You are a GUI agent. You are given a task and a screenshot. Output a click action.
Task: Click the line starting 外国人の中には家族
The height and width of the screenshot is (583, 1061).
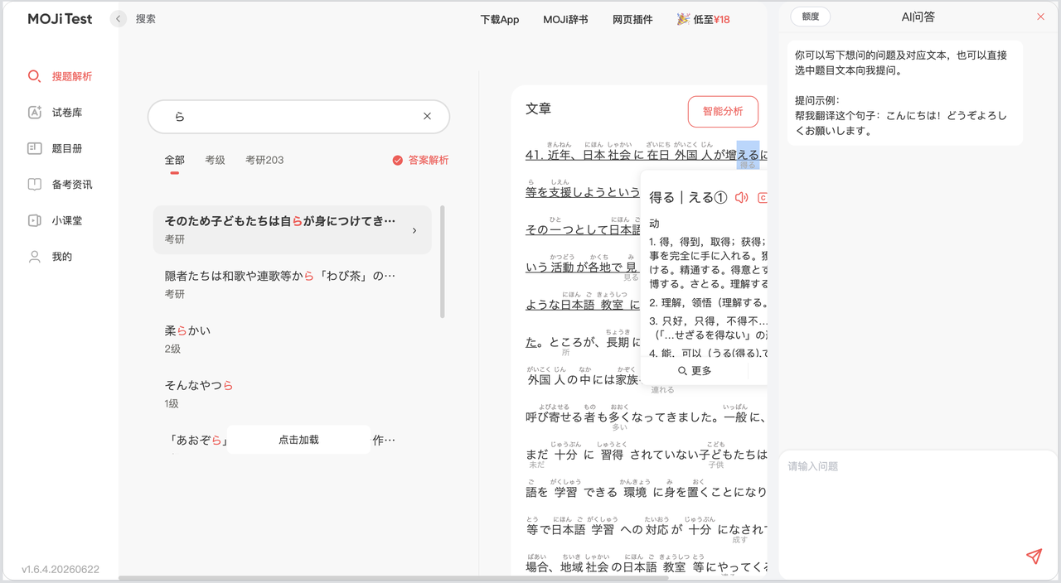(584, 380)
